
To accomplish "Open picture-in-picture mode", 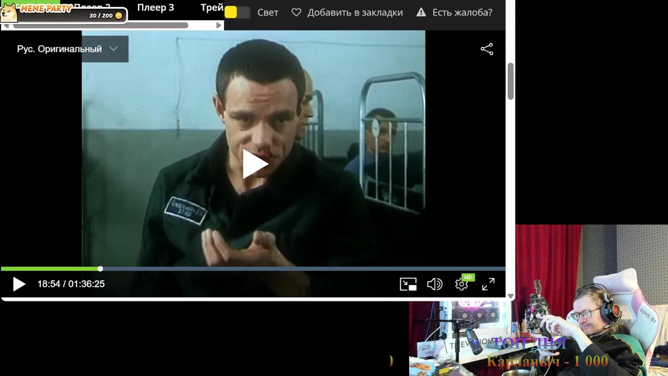I will click(408, 284).
